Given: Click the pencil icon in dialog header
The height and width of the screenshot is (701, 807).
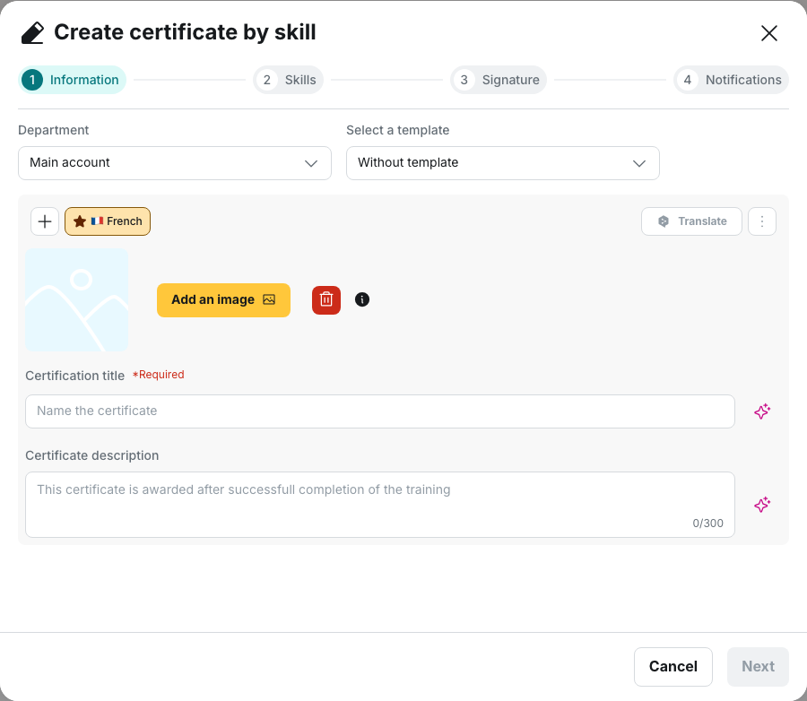Looking at the screenshot, I should 32,33.
